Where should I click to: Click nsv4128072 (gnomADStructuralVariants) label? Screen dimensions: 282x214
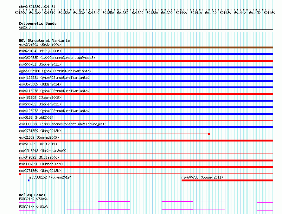(x=54, y=111)
